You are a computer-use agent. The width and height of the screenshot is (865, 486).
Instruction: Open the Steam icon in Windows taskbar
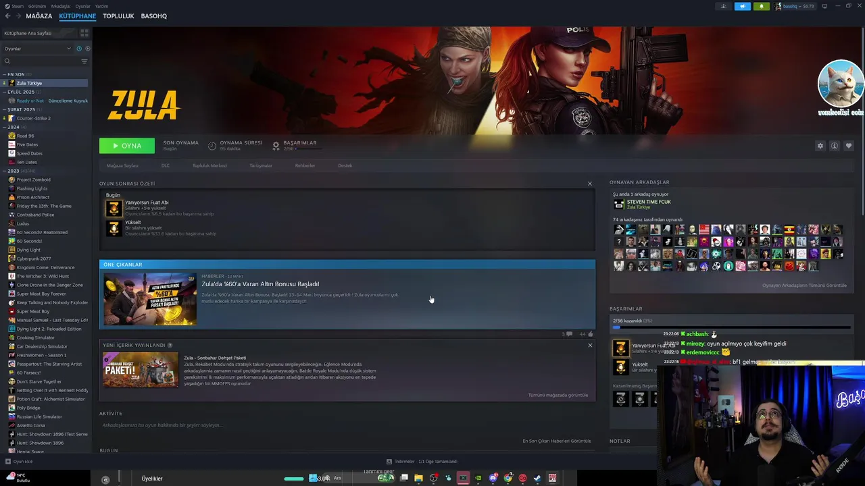click(537, 478)
